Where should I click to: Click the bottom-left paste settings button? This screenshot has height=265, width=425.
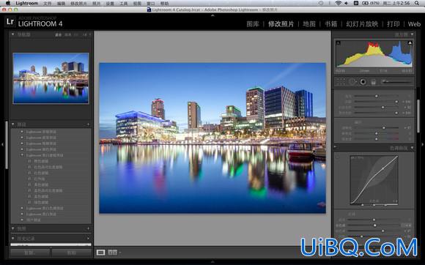coord(72,253)
